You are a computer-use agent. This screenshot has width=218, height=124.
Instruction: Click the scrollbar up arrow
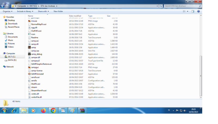[201, 15]
